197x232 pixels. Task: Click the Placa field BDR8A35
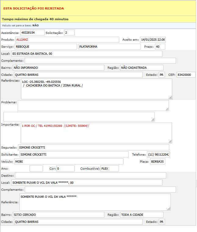157,161
